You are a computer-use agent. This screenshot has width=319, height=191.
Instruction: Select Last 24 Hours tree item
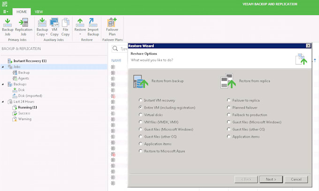[x=24, y=102]
